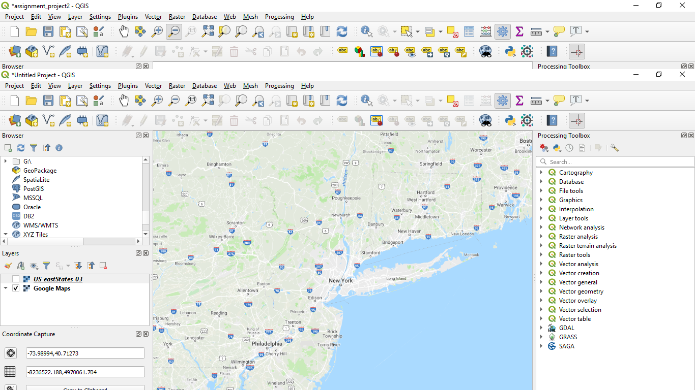Float the Processing Toolbox panel in Untitled Project window
The image size is (695, 390).
click(684, 136)
